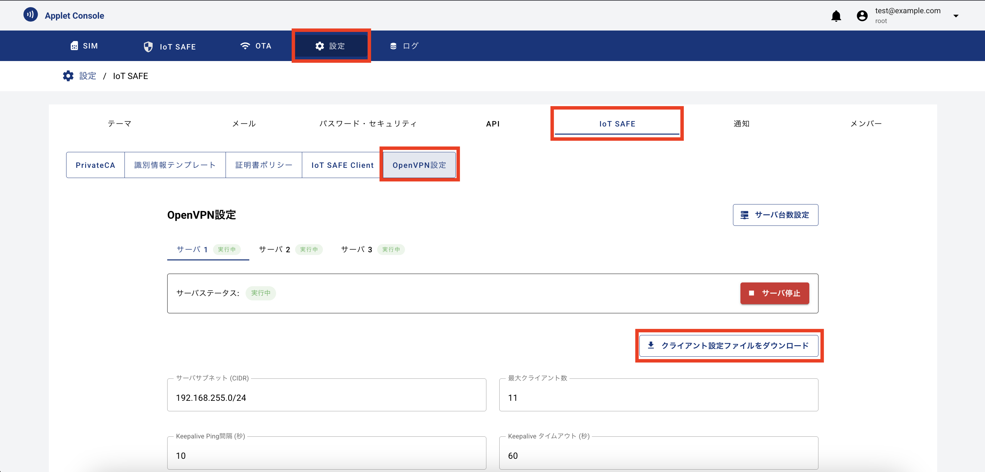The width and height of the screenshot is (985, 472).
Task: Download the client configuration file
Action: [x=729, y=345]
